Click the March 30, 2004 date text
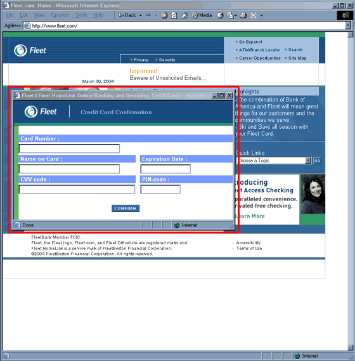Image resolution: width=355 pixels, height=361 pixels. pos(98,81)
